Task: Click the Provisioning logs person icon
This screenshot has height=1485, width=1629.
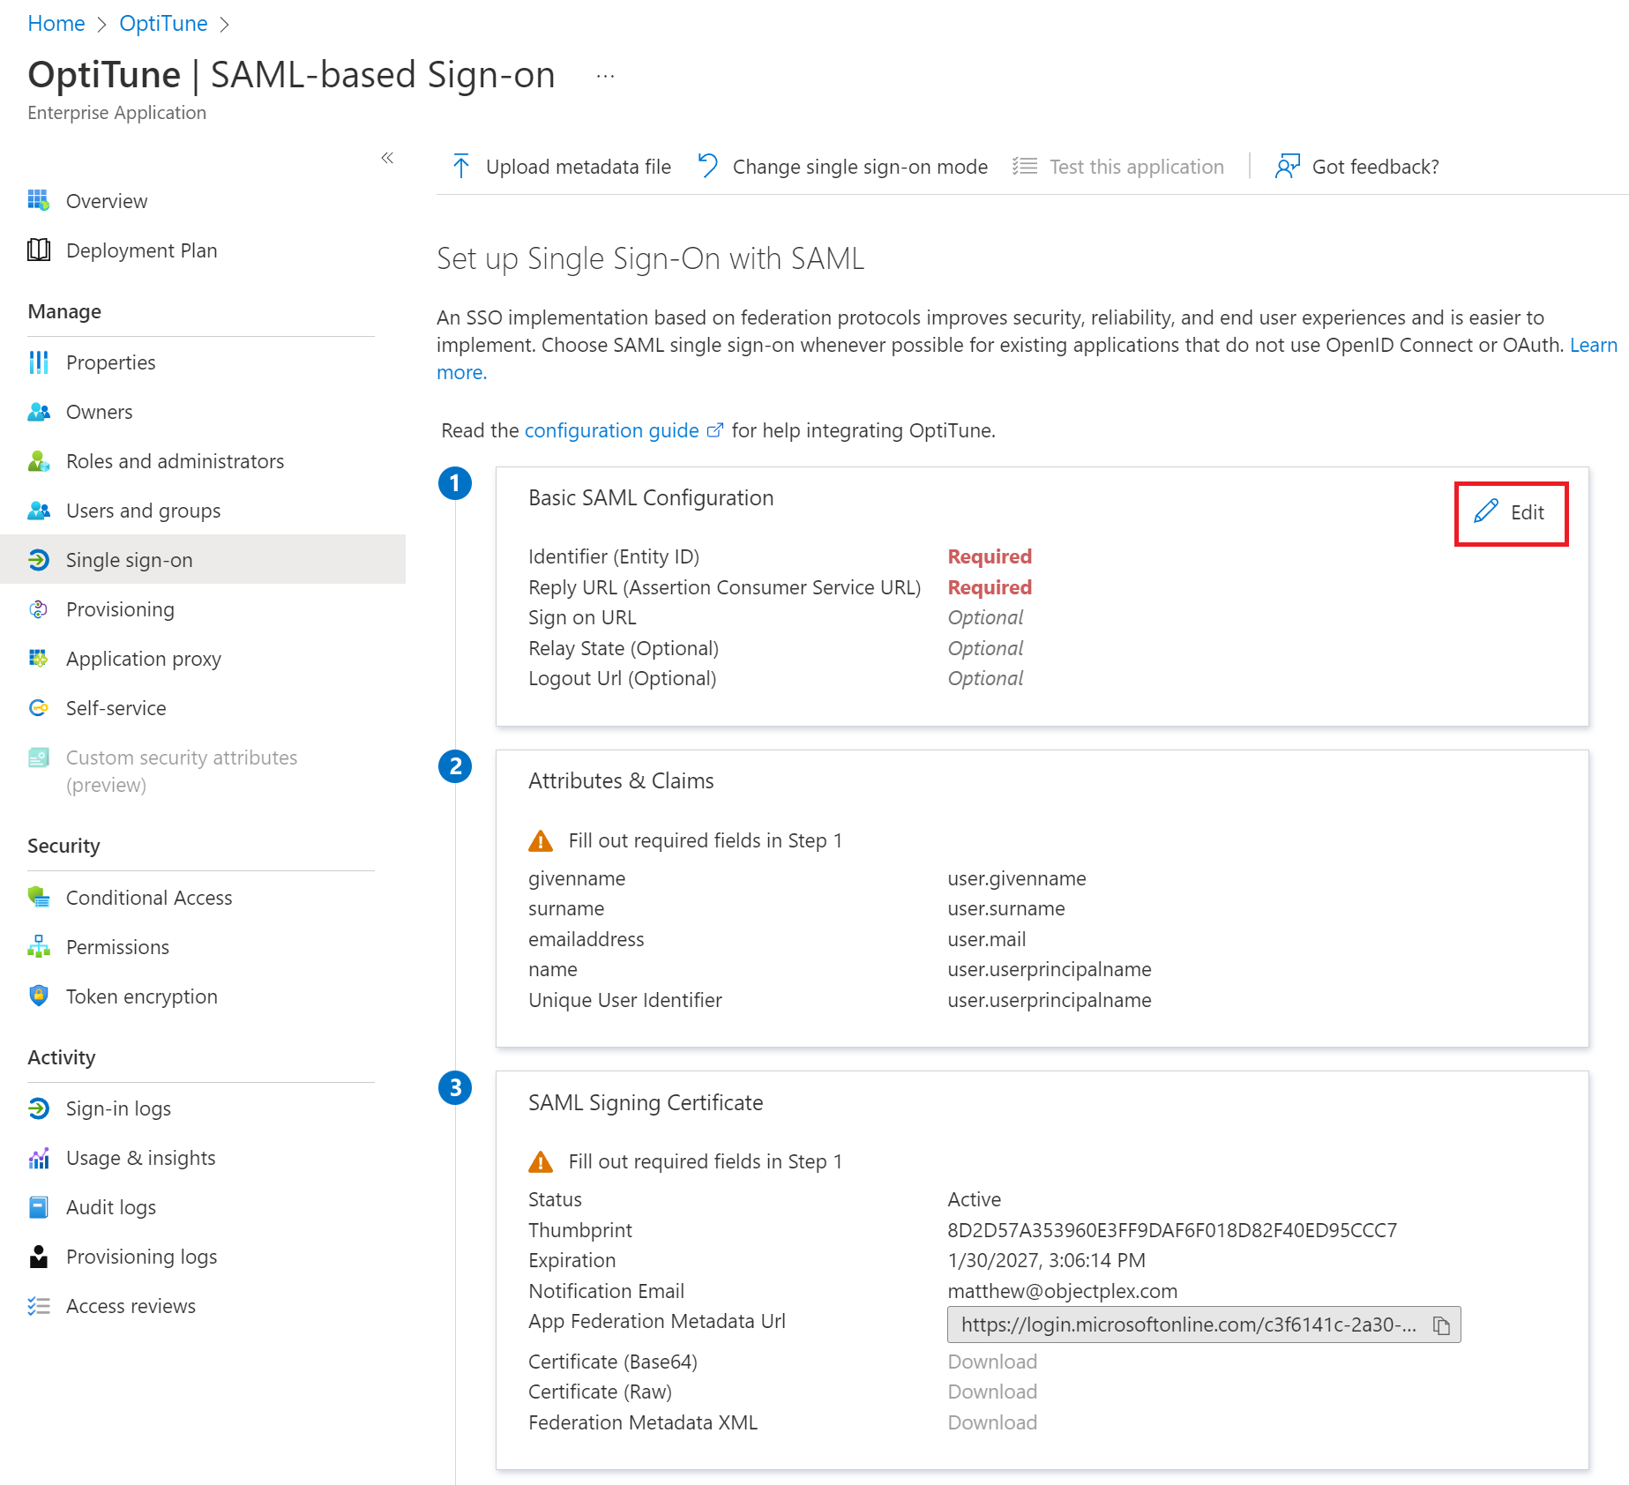Action: click(x=39, y=1256)
